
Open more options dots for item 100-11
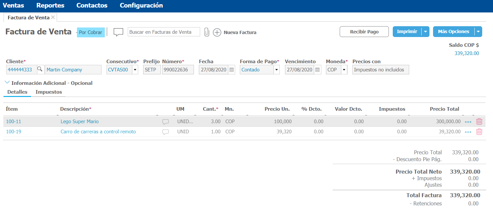468,122
